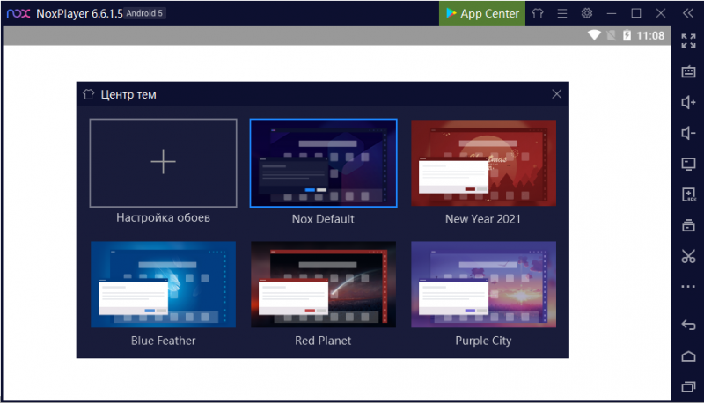
Task: Open the multi-instance manager sidebar icon
Action: point(688,225)
